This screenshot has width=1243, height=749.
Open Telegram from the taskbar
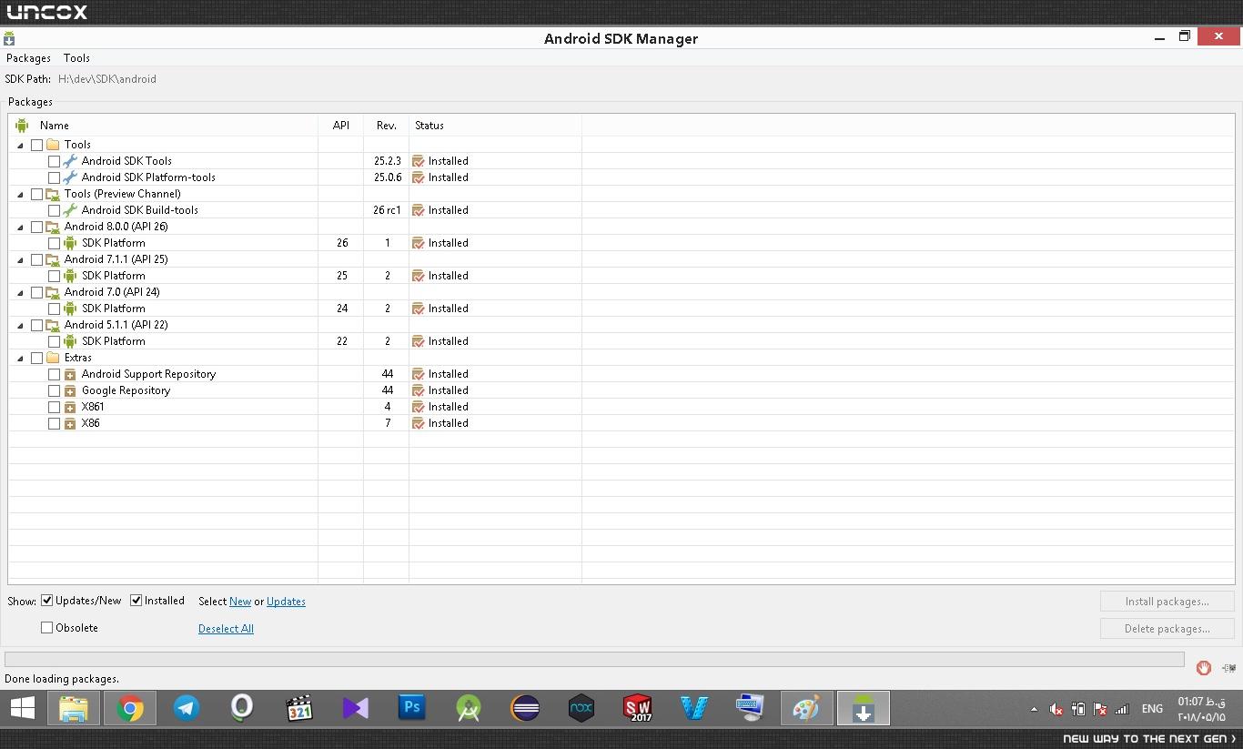pyautogui.click(x=187, y=708)
